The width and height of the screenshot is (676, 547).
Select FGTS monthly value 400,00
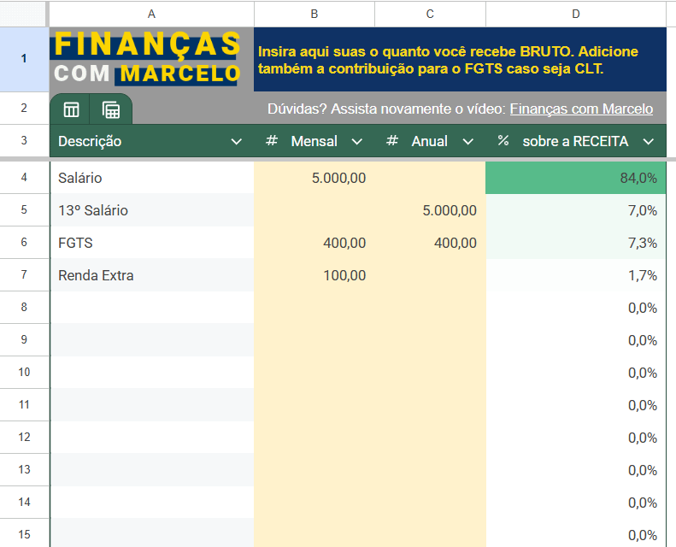click(314, 243)
